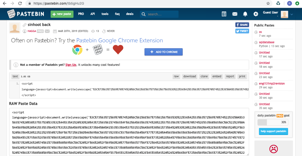Click the calendar icon by the paste date
This screenshot has height=156, width=302.
point(55,31)
